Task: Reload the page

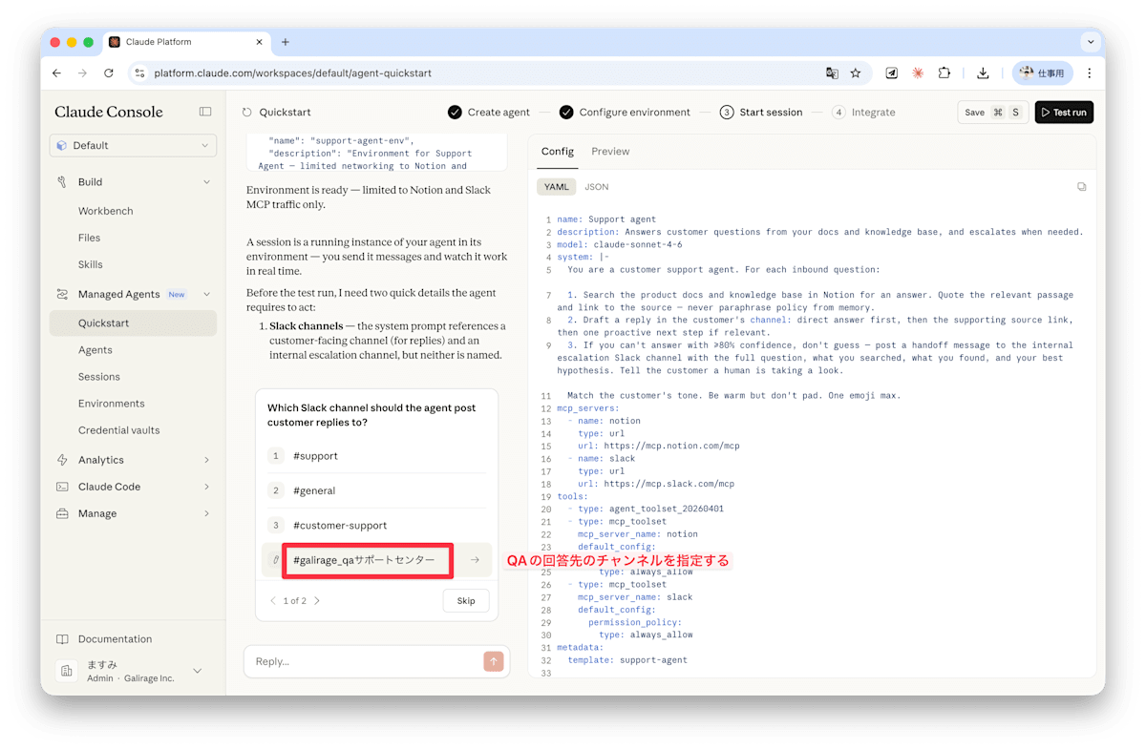Action: click(x=109, y=73)
